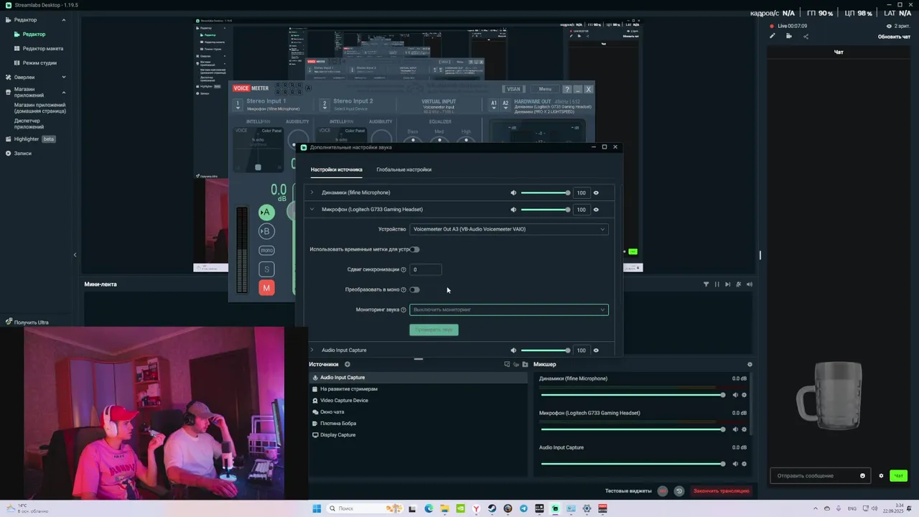Mute Audio Input Capture in the settings dialog
Image resolution: width=919 pixels, height=517 pixels.
513,350
